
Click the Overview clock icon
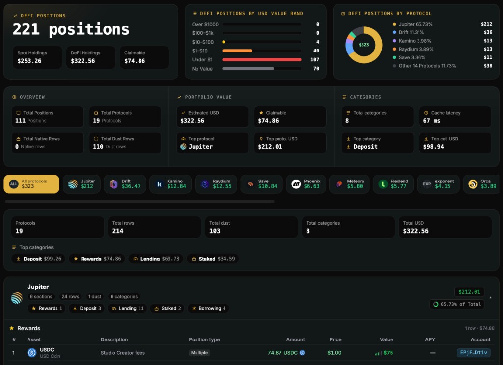click(14, 97)
